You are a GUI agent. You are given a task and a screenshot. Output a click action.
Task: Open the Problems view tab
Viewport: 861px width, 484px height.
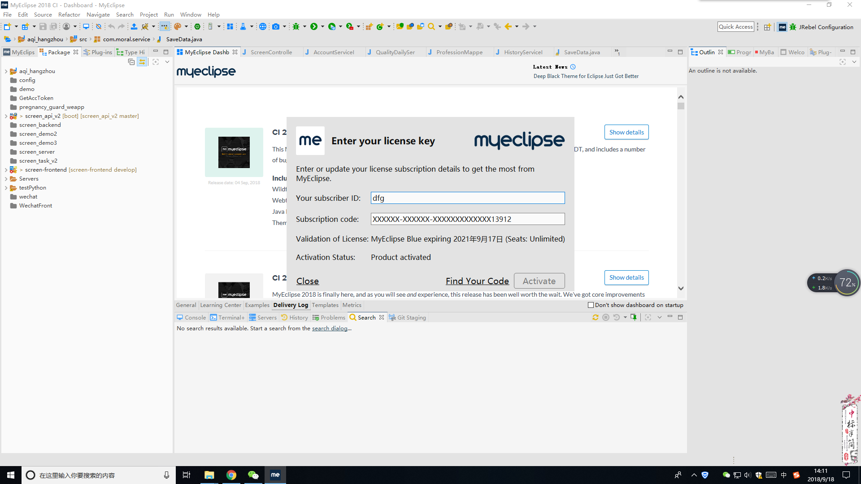[x=332, y=318]
